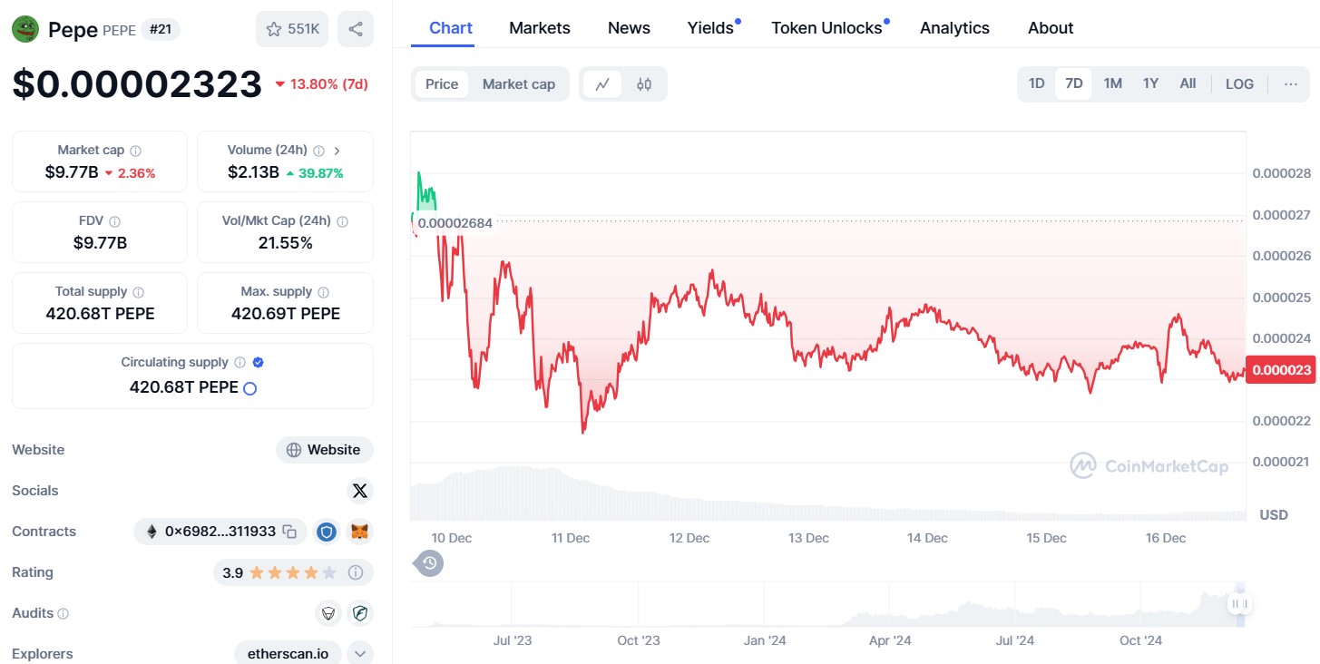Open the About tab
1320x664 pixels.
coord(1051,28)
